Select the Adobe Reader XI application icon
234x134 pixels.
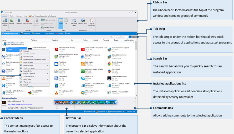[56, 50]
